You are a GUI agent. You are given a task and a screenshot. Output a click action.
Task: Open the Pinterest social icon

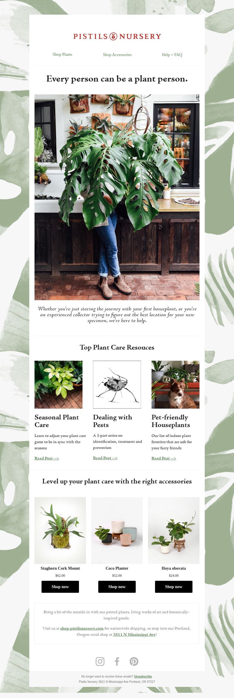[134, 661]
